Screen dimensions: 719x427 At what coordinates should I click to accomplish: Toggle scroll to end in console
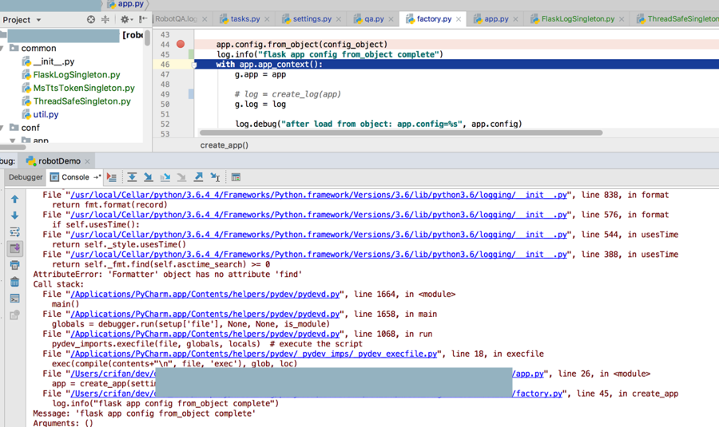14,248
